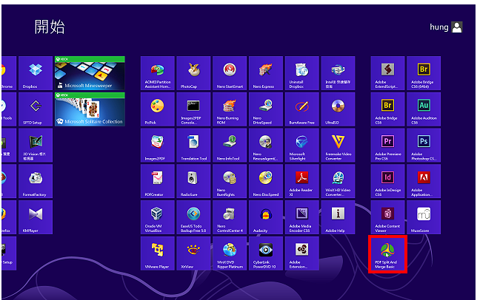Image resolution: width=477 pixels, height=300 pixels.
Task: Launch the RadioSure tile
Action: [x=193, y=181]
